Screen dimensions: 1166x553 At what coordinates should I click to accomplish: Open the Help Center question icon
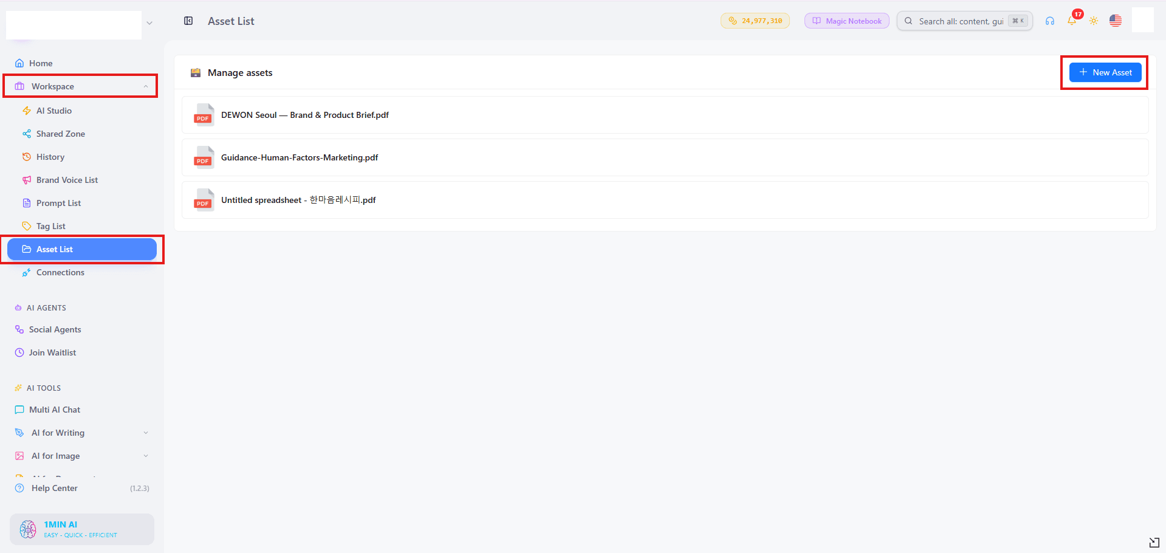19,488
